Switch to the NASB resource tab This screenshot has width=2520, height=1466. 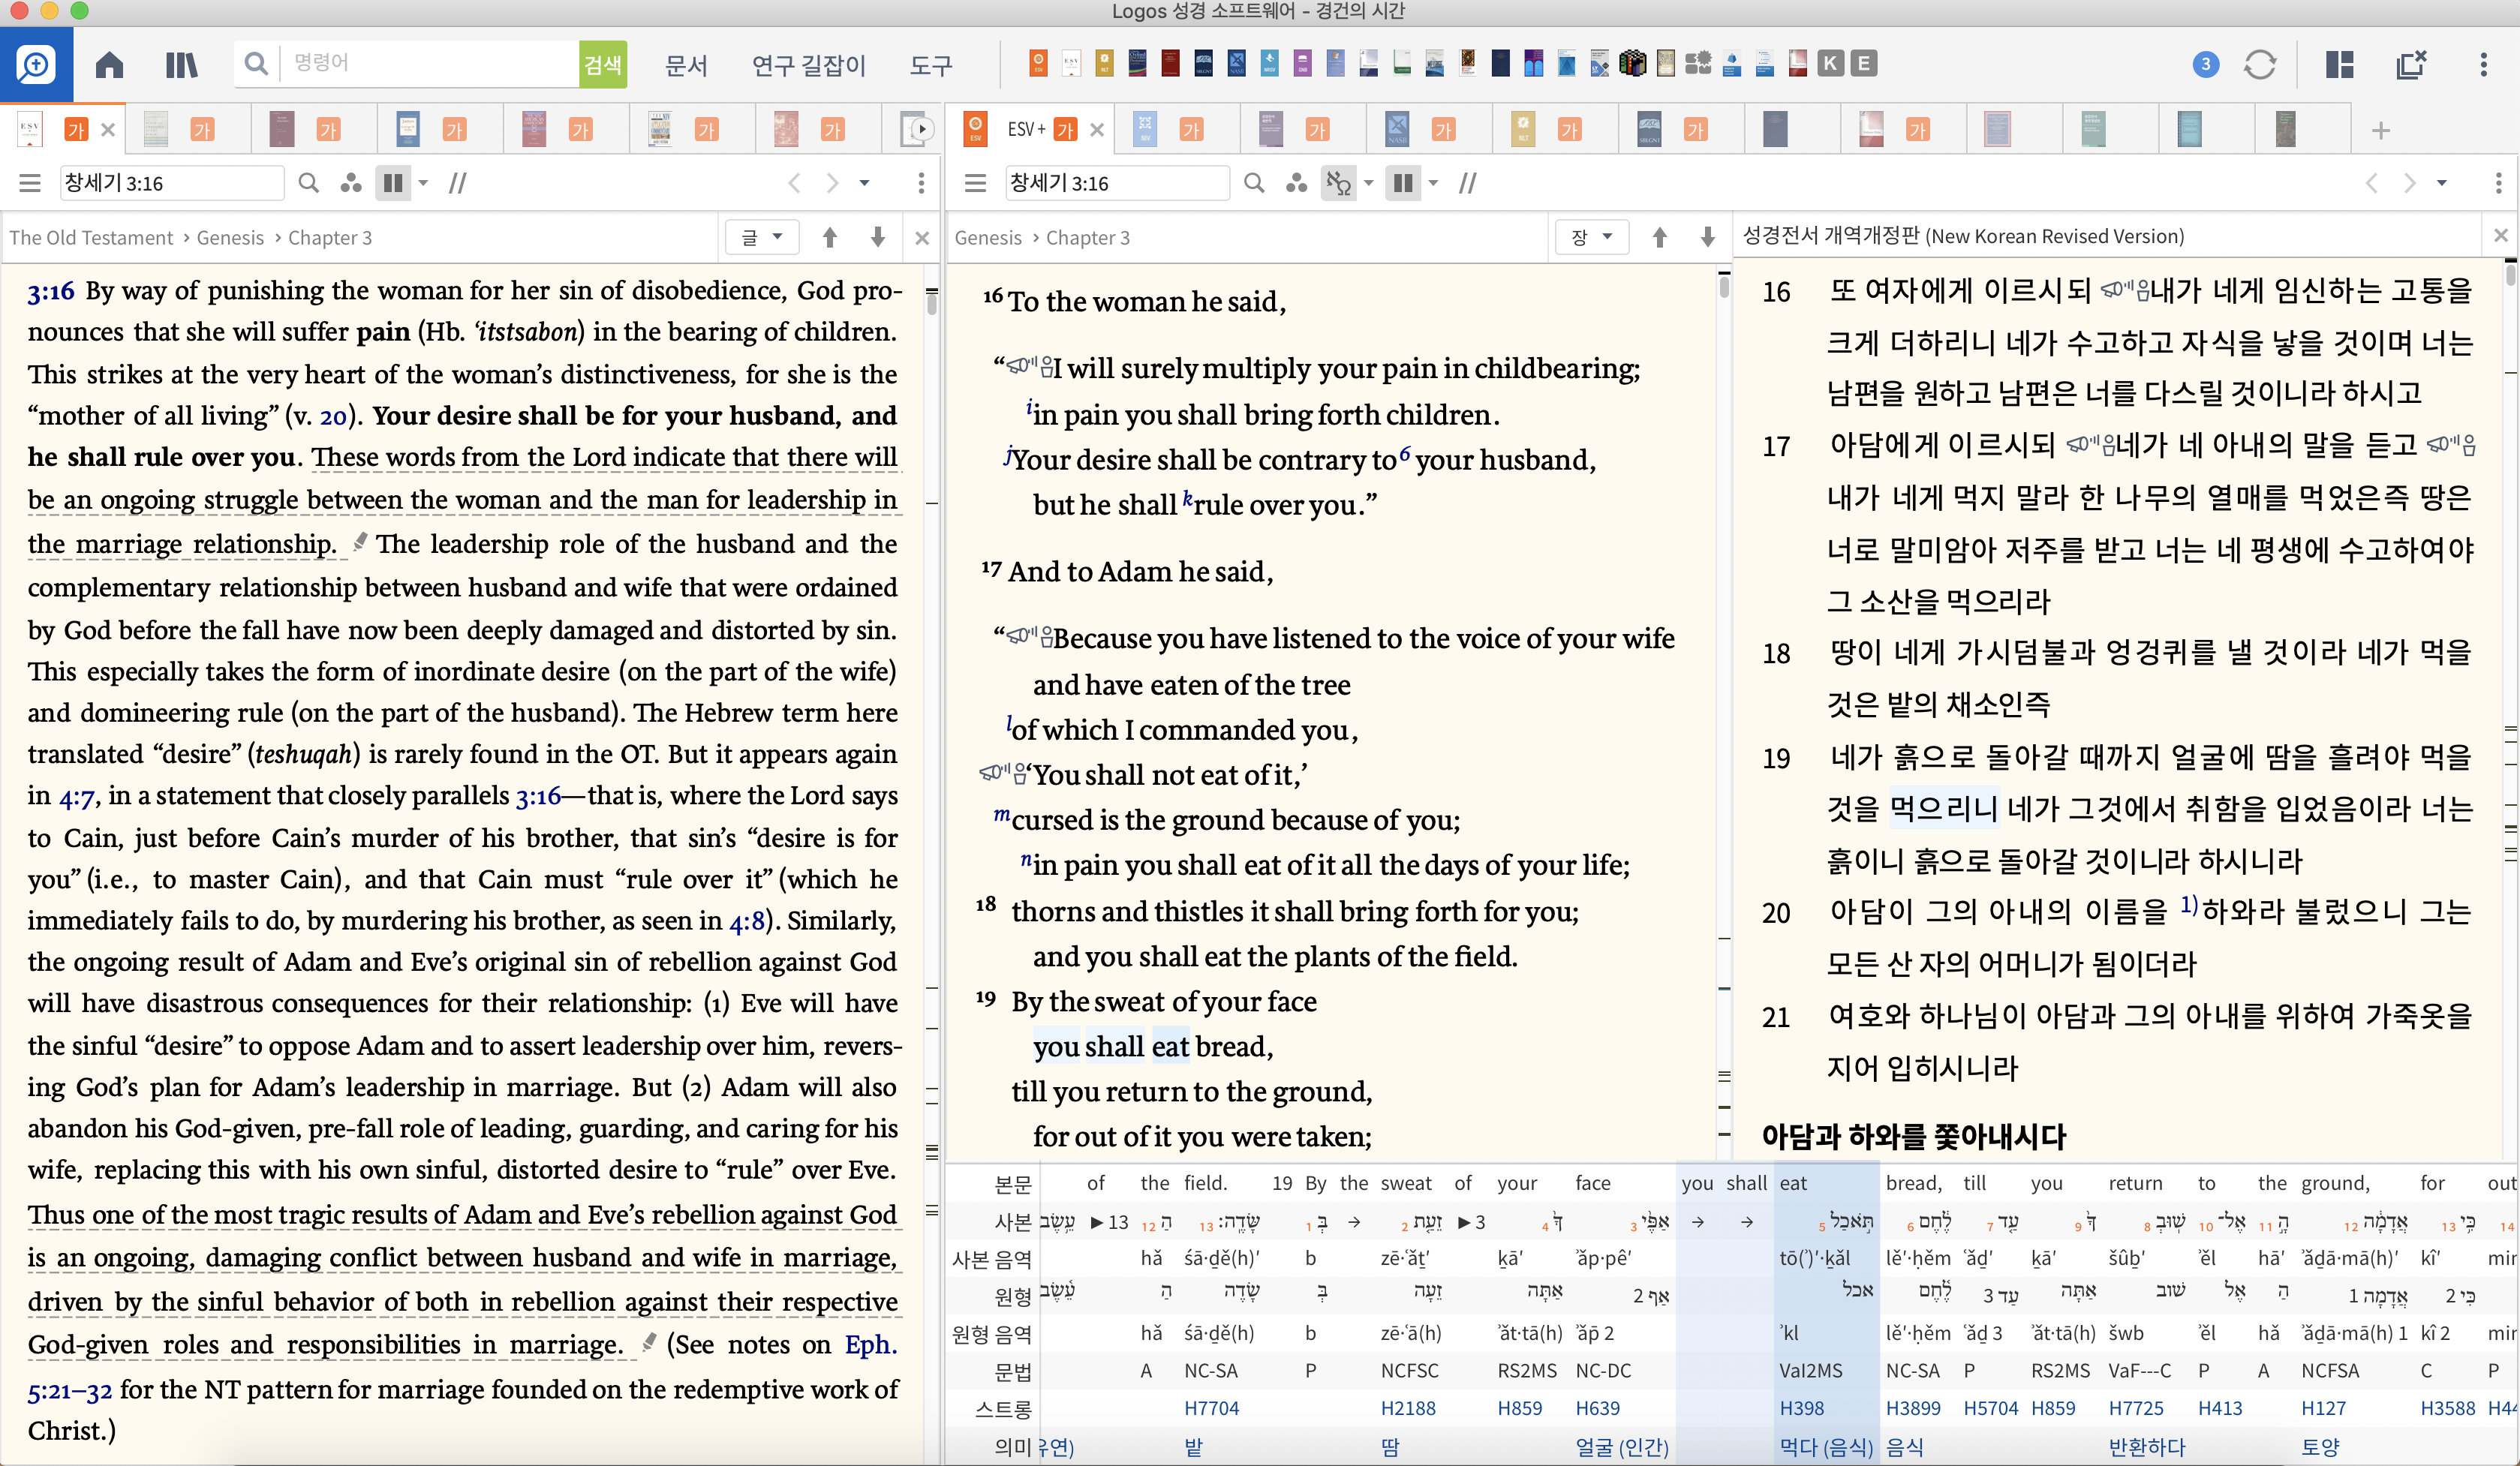click(x=1397, y=129)
